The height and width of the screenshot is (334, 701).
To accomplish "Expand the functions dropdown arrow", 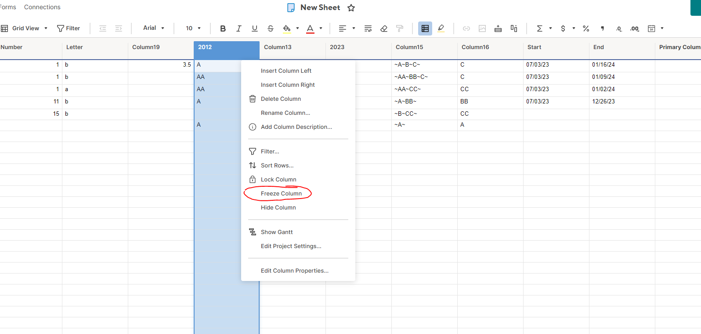I will coord(550,28).
